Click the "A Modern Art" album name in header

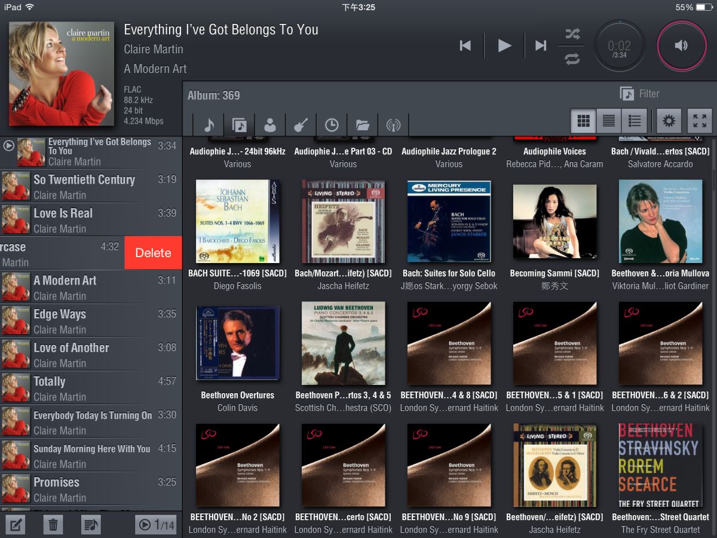[155, 69]
